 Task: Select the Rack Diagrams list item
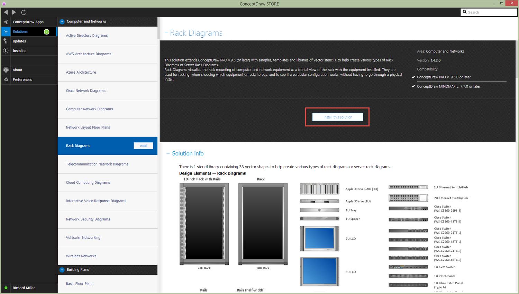coord(108,146)
